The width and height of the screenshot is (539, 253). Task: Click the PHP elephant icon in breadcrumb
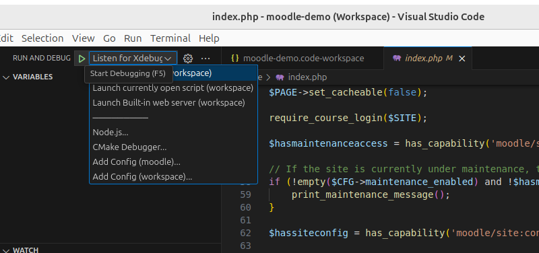point(280,77)
